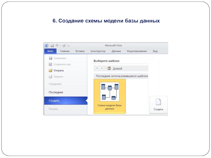Image resolution: width=211 pixels, height=158 pixels.
Task: Switch to the Главная ribbon tab
Action: 65,51
